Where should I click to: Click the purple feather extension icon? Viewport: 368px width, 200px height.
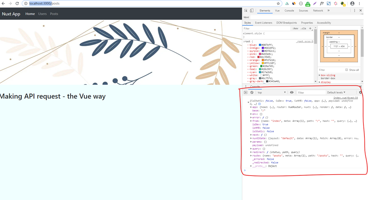click(315, 4)
